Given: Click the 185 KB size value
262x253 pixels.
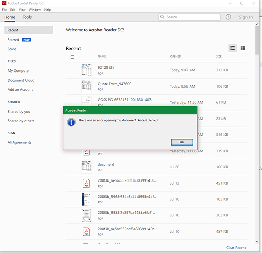Looking at the screenshot, I should click(222, 199).
